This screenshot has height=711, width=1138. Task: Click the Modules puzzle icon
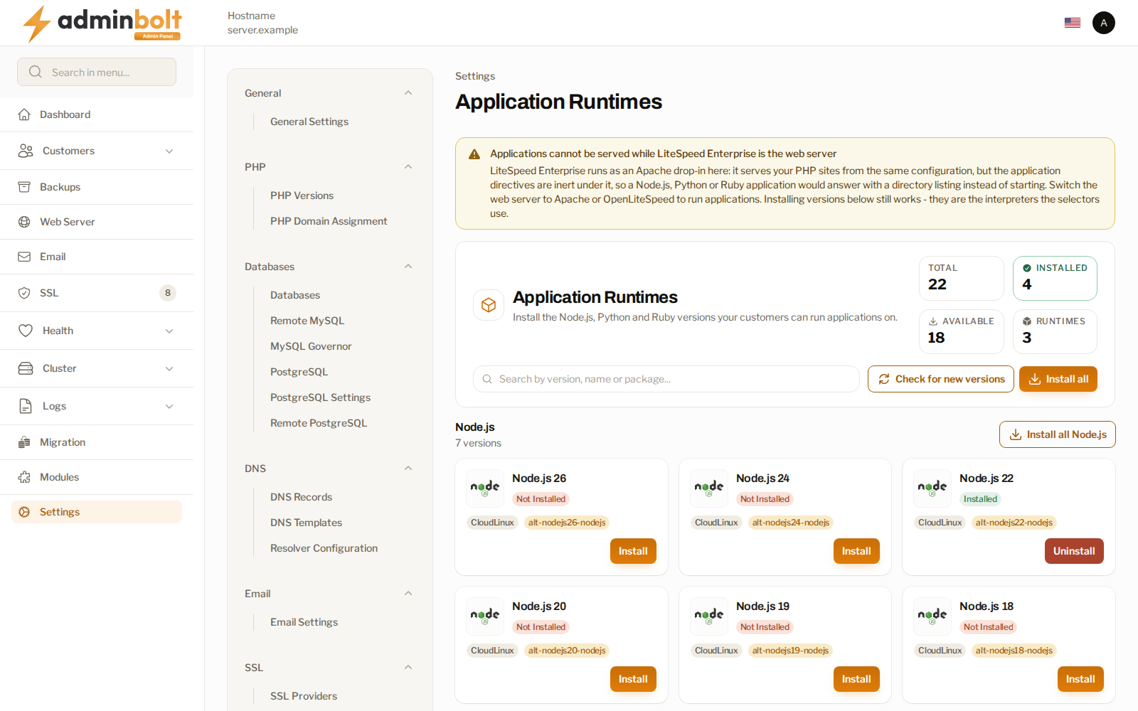24,477
